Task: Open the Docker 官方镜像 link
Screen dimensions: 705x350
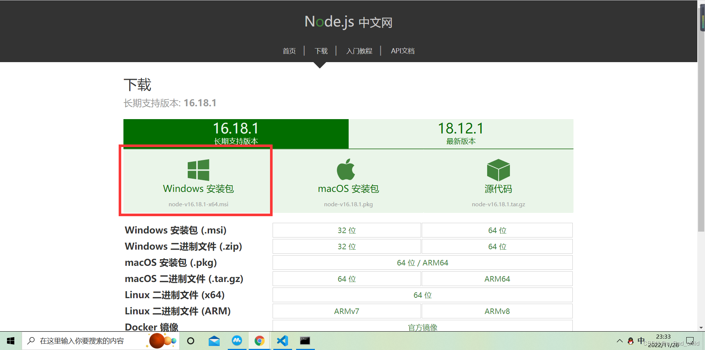Action: [422, 326]
